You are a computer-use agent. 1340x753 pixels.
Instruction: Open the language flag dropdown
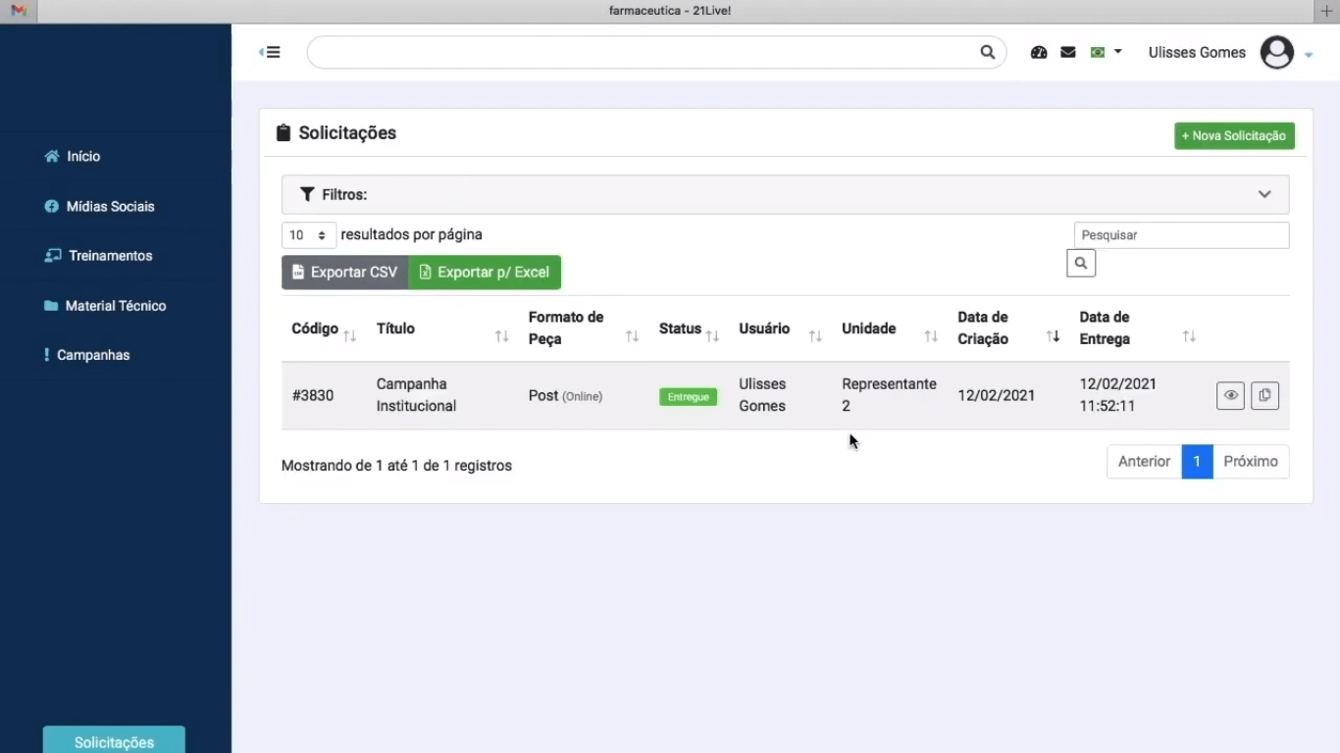click(x=1106, y=53)
